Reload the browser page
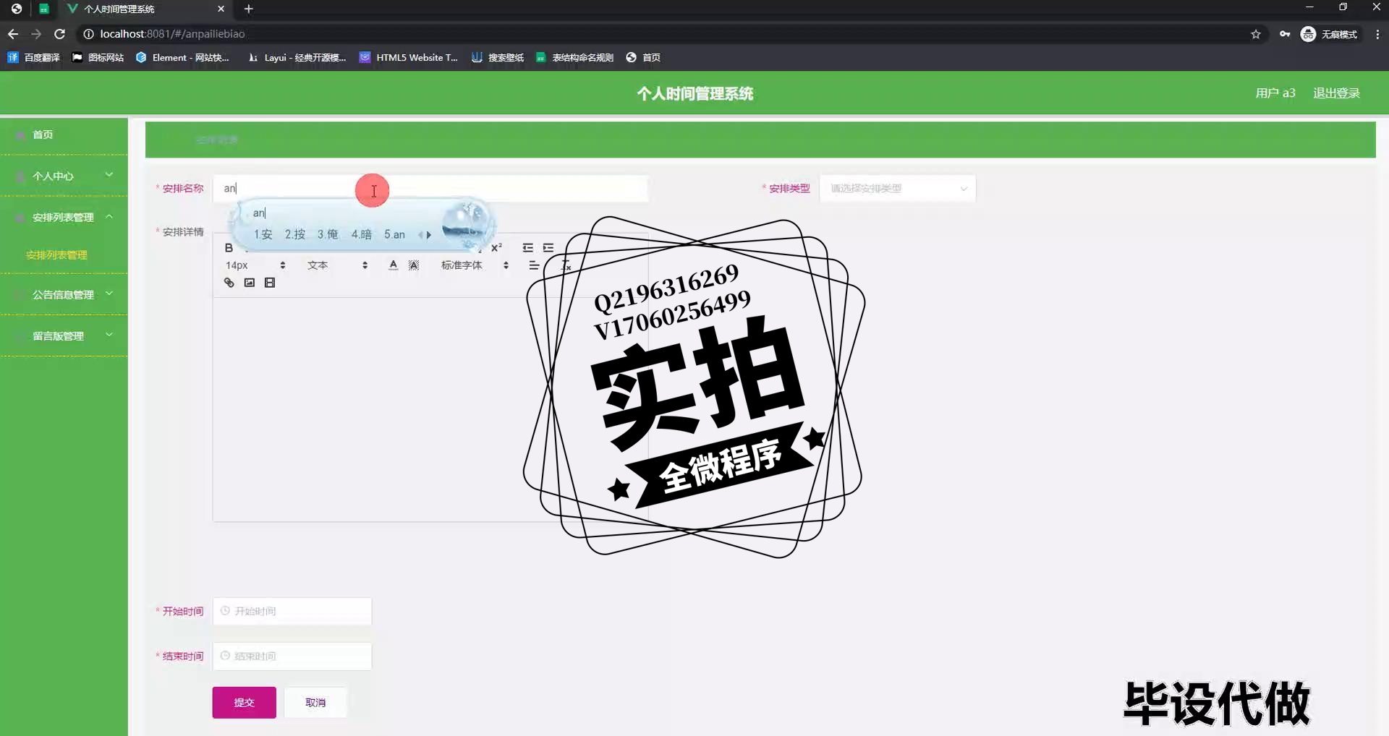The height and width of the screenshot is (736, 1389). (x=60, y=34)
